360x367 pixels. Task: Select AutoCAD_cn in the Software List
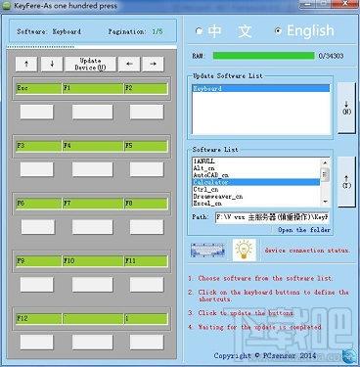click(x=256, y=175)
